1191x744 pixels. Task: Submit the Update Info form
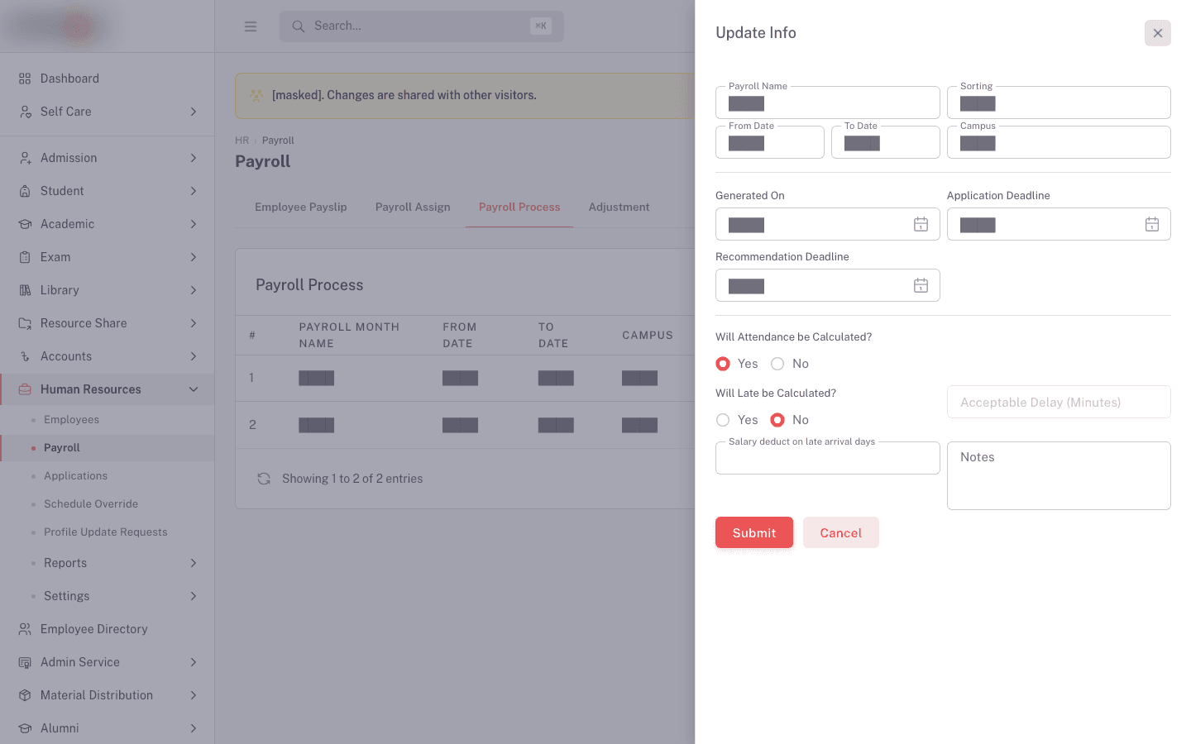754,533
